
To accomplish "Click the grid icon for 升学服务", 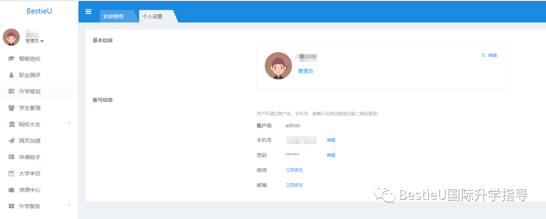I will (x=11, y=206).
